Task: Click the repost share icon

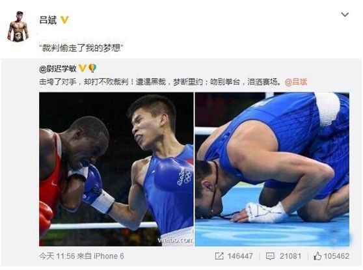Action: (219, 256)
